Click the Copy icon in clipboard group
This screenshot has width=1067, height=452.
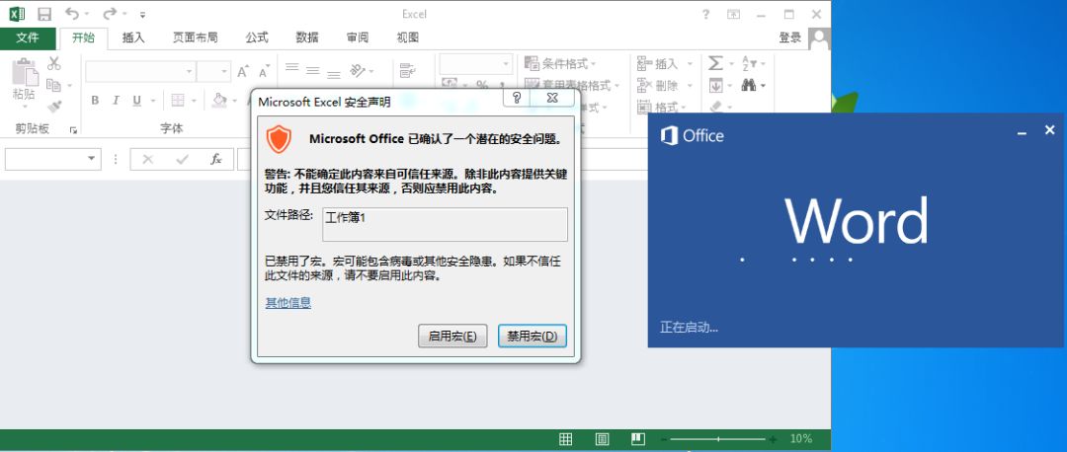click(53, 85)
